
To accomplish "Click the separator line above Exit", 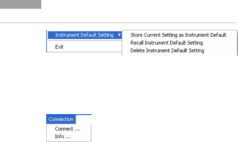I will [85, 41].
